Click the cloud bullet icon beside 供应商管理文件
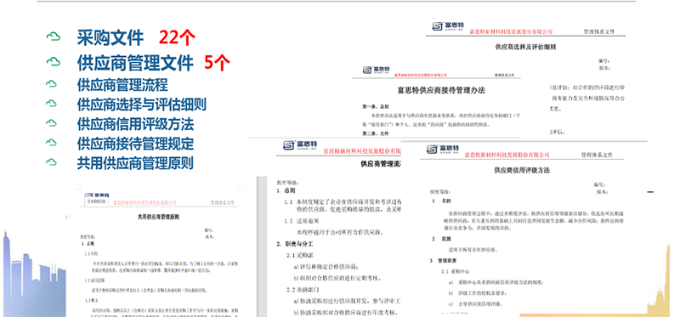 point(53,62)
